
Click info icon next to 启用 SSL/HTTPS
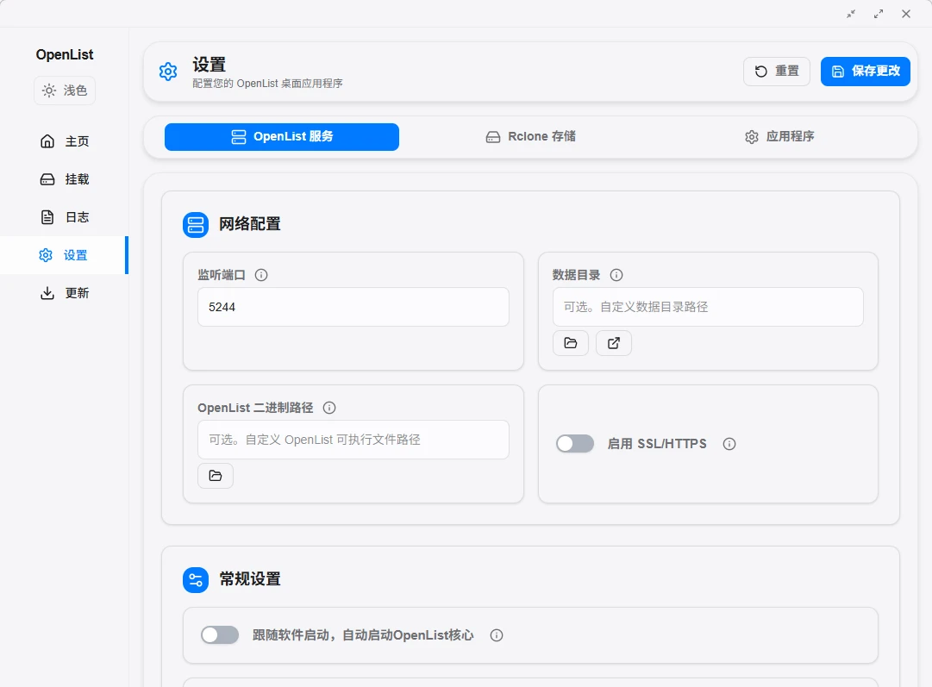pos(729,444)
